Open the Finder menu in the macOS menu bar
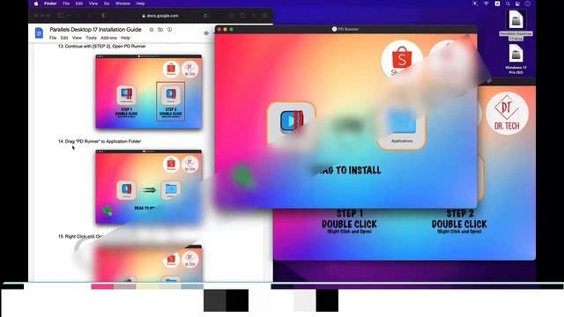The image size is (564, 317). click(x=50, y=4)
